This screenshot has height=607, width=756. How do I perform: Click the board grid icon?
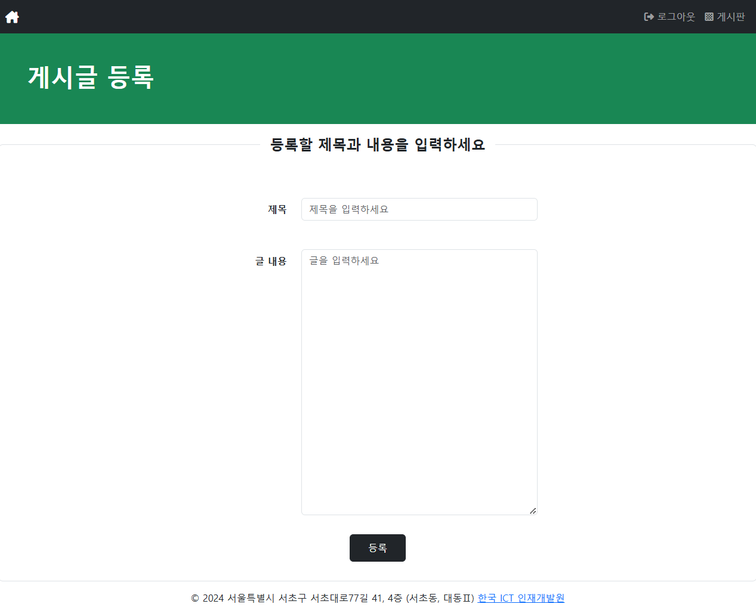tap(709, 17)
